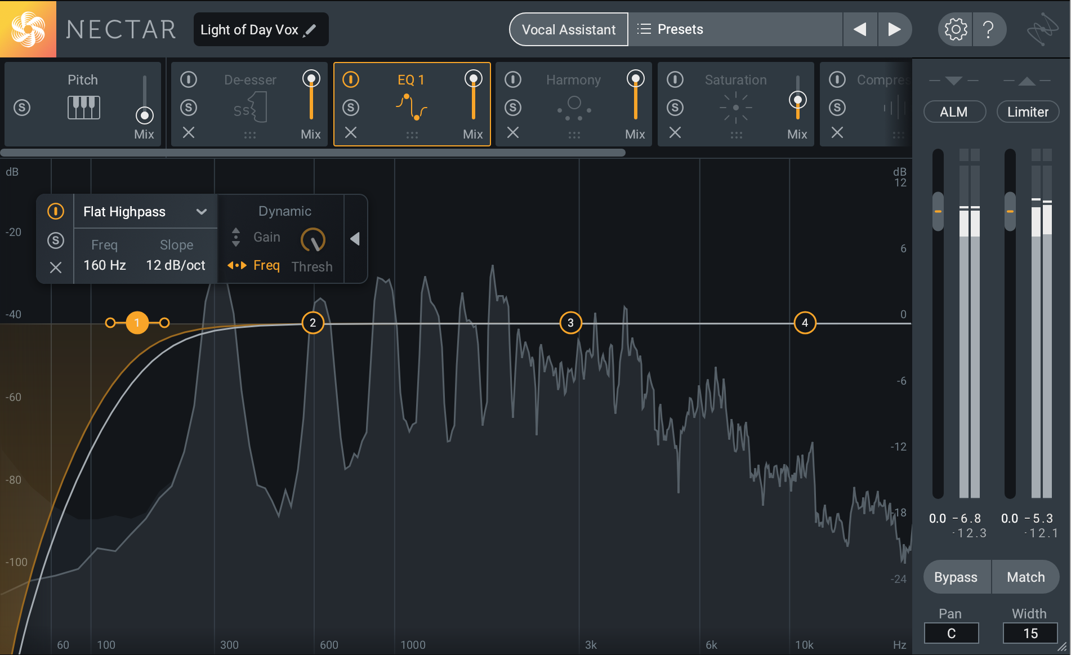This screenshot has height=655, width=1071.
Task: Toggle Compressor module power button
Action: [x=837, y=79]
